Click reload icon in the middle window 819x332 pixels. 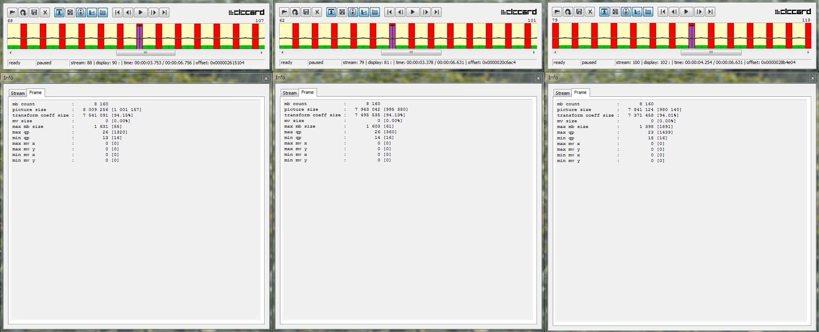(x=295, y=12)
